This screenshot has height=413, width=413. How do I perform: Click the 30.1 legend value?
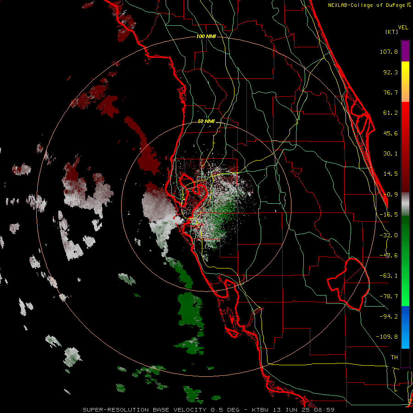pos(391,154)
